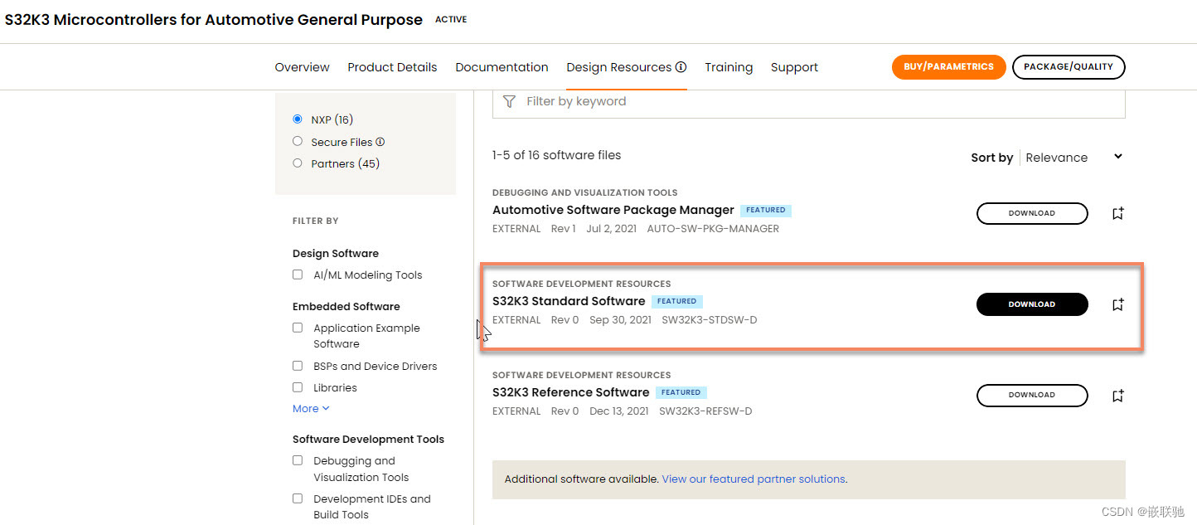1197x525 pixels.
Task: Select the NXP (16) radio option
Action: (x=298, y=119)
